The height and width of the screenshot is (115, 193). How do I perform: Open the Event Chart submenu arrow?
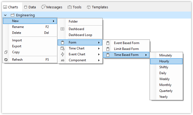99,54
